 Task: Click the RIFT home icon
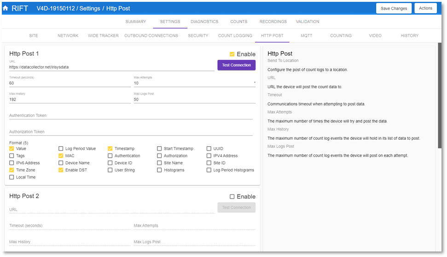pyautogui.click(x=6, y=8)
